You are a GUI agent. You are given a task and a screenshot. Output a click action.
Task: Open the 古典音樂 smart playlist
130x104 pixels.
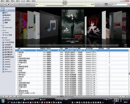pos(7,45)
